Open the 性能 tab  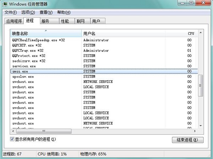[x=67, y=21]
